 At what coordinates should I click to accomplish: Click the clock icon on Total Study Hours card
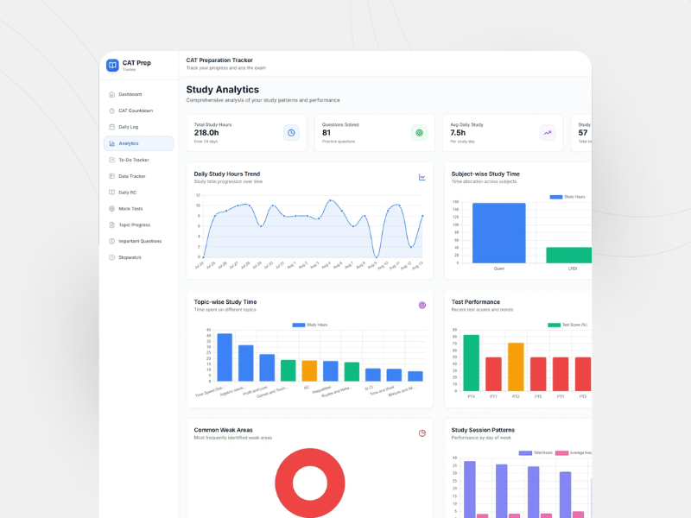(291, 132)
